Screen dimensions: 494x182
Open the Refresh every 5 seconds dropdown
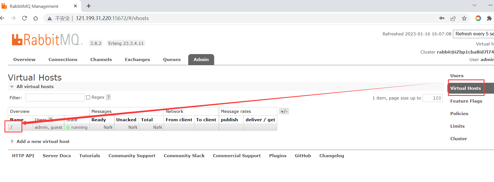pyautogui.click(x=473, y=34)
